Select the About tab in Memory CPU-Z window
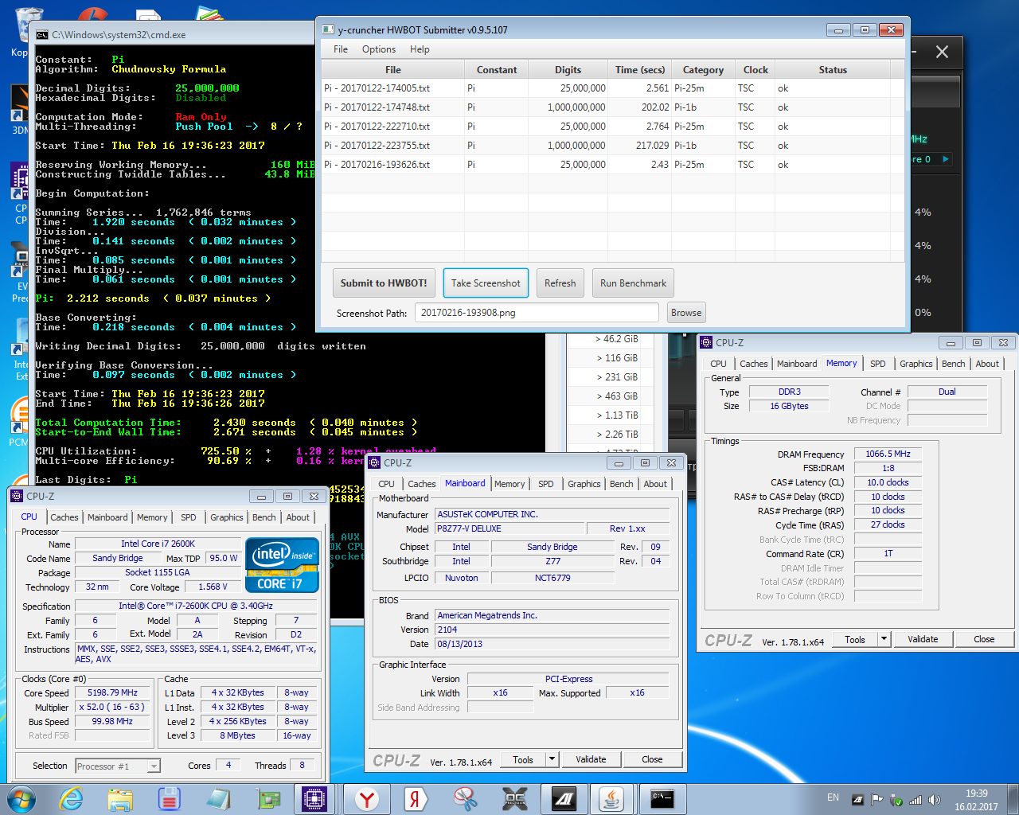The width and height of the screenshot is (1019, 815). (987, 364)
